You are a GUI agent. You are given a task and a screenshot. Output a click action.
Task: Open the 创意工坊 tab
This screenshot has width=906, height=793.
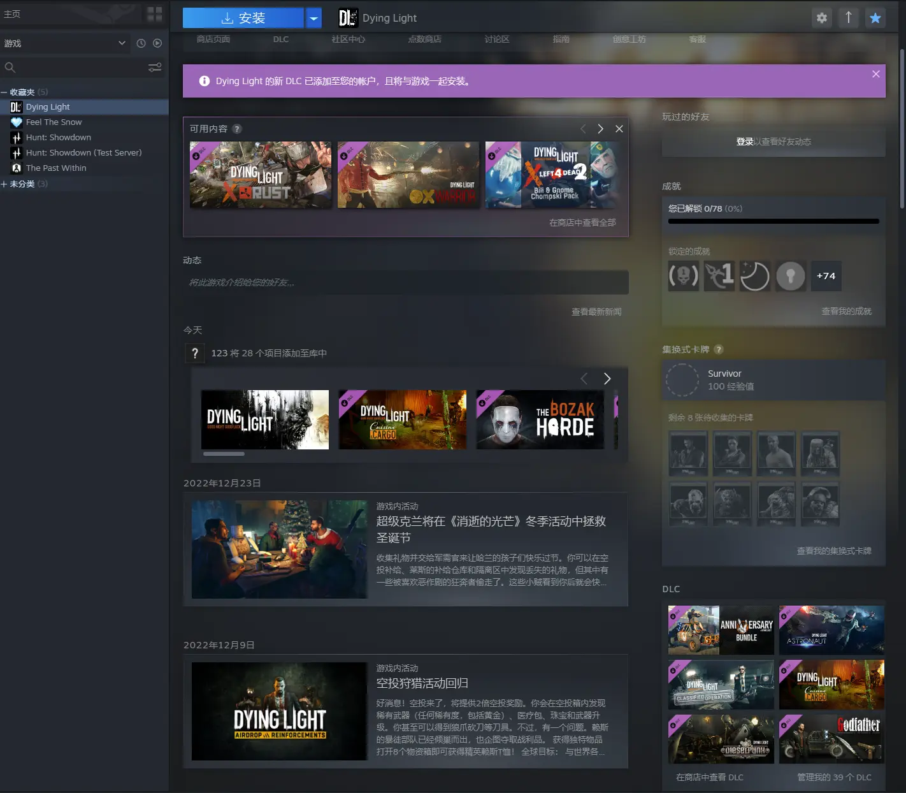point(629,39)
